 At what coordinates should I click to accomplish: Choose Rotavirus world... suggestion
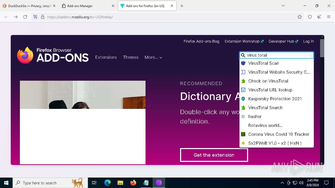click(x=277, y=125)
